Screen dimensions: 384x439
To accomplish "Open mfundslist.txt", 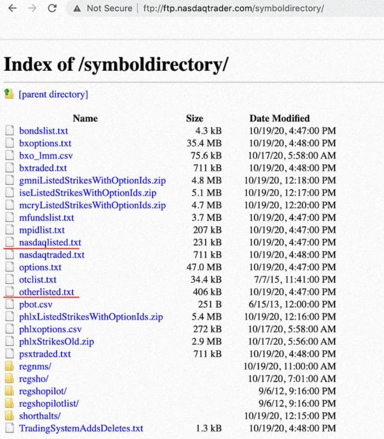I will [47, 218].
